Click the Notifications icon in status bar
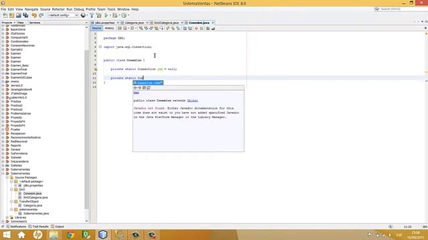428x240 pixels. (7, 227)
